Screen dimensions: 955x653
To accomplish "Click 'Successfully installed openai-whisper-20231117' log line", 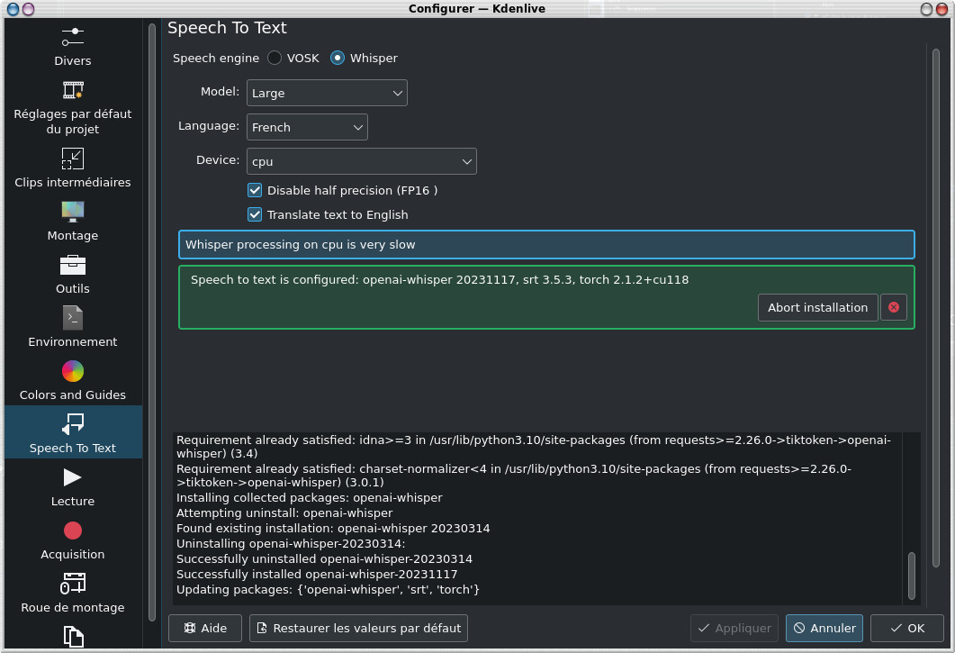I will 317,575.
